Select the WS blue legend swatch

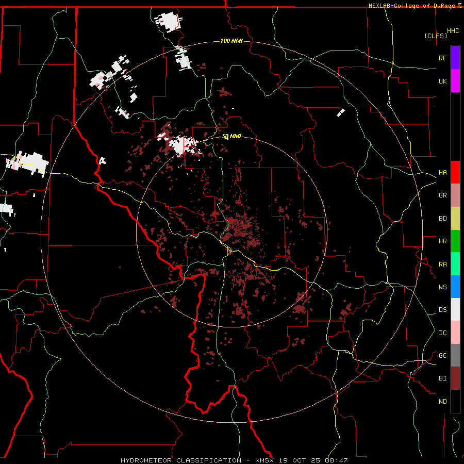click(455, 287)
